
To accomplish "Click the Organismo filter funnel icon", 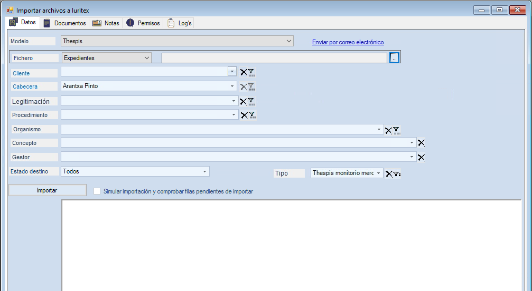I will coord(396,130).
